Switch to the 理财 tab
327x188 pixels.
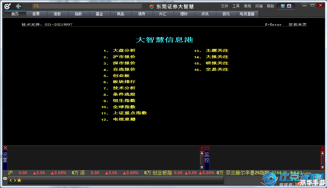(184, 14)
